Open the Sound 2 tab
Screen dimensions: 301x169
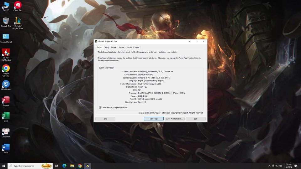122,48
